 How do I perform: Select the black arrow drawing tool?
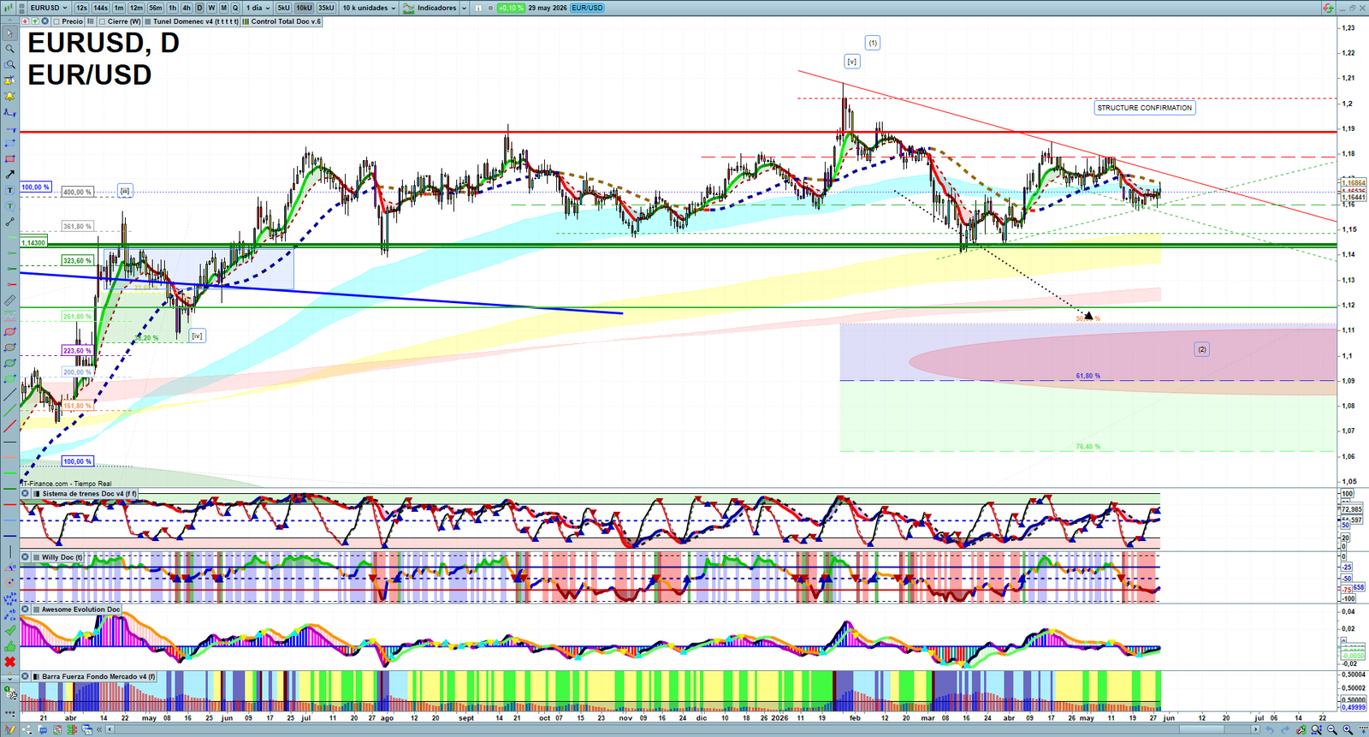click(x=9, y=175)
